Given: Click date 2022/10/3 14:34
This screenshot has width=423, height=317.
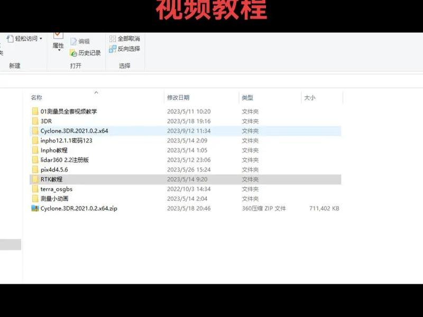Looking at the screenshot, I should [189, 189].
